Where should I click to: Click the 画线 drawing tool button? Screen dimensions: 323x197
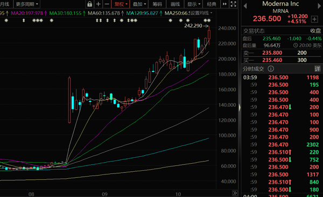(x=175, y=4)
